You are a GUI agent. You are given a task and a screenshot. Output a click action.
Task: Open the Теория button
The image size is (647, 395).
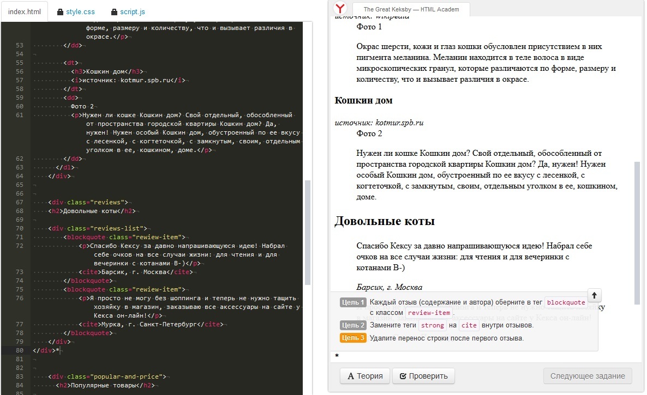(365, 376)
